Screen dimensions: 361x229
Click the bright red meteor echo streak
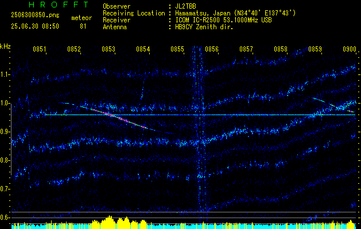(x=118, y=117)
